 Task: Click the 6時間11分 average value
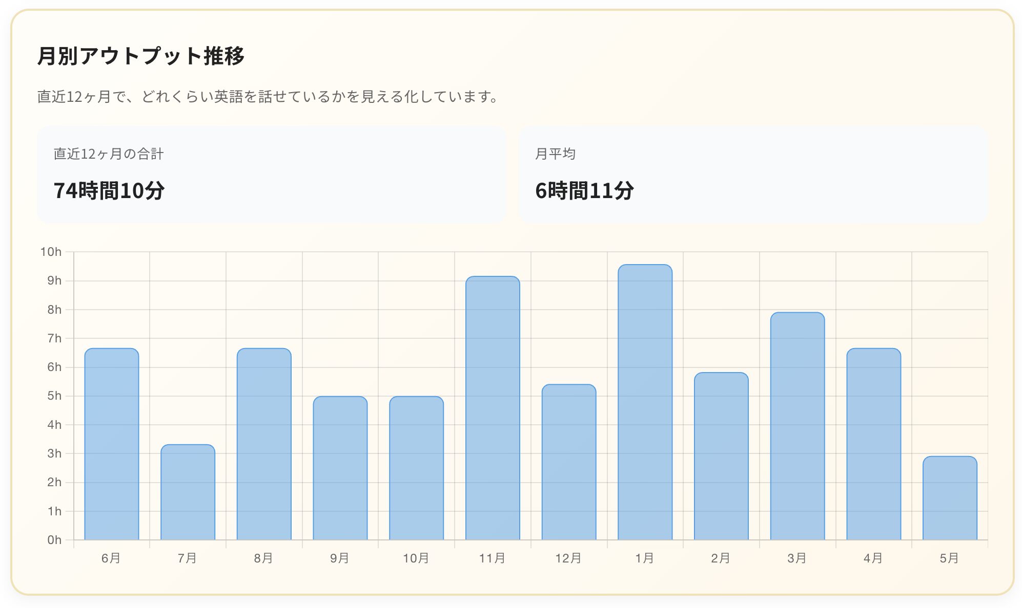pos(585,190)
